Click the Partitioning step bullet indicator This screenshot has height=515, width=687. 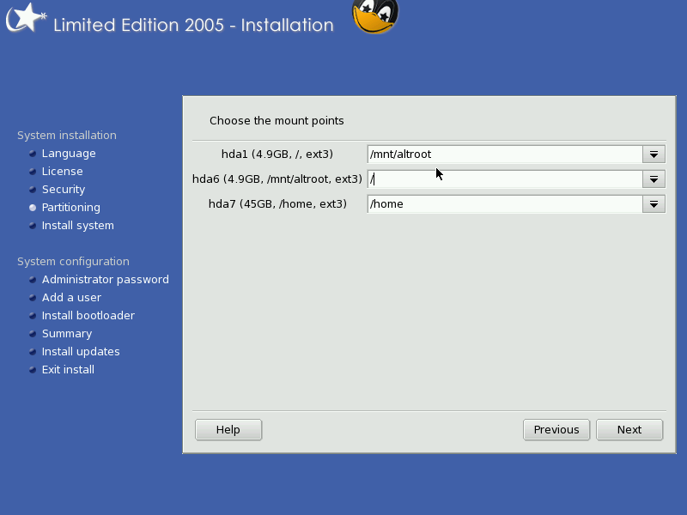pyautogui.click(x=33, y=208)
